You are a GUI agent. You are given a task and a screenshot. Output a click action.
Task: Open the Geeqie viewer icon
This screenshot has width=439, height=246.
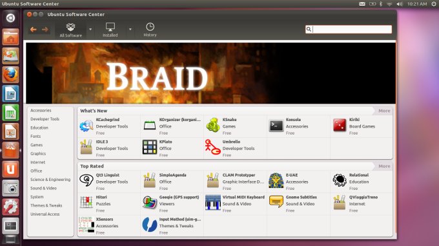click(150, 202)
